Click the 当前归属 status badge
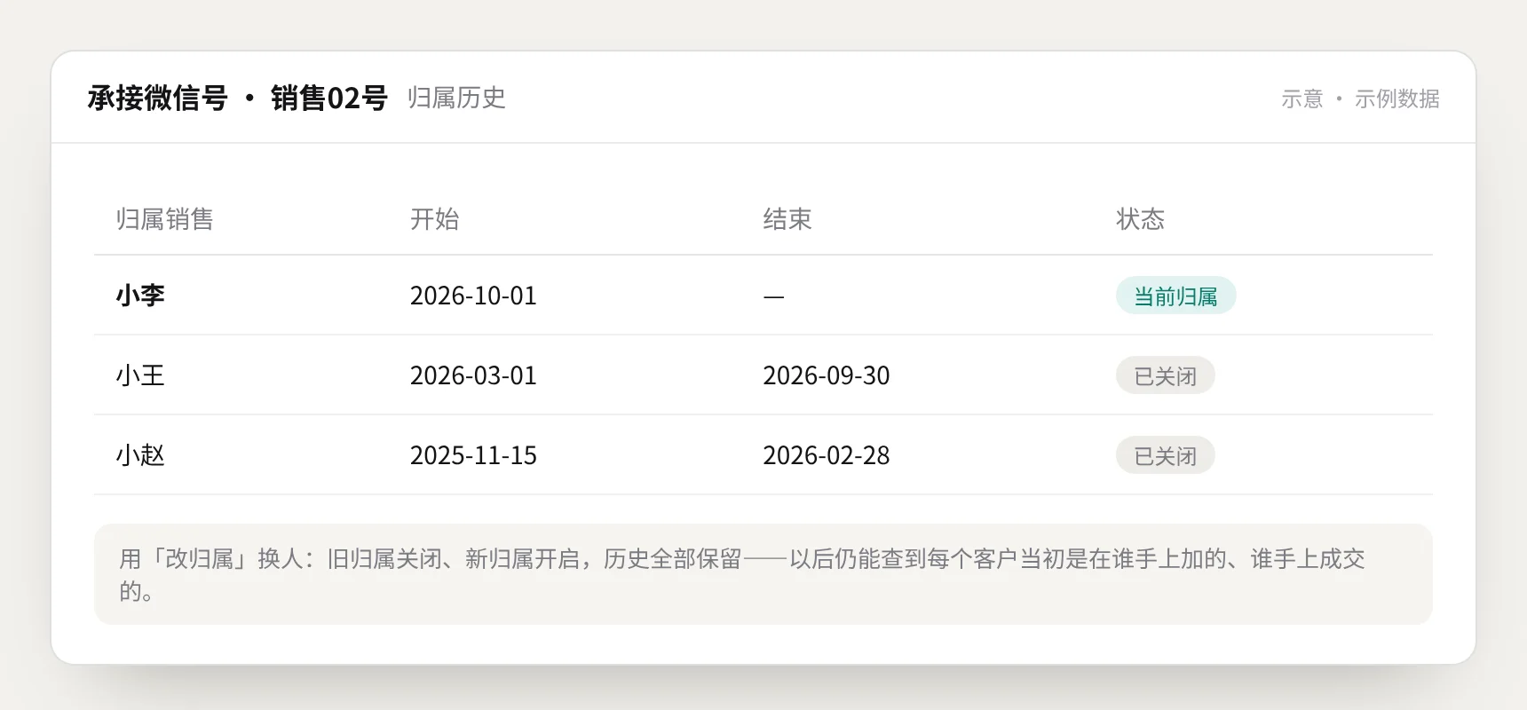Image resolution: width=1527 pixels, height=710 pixels. click(x=1175, y=296)
